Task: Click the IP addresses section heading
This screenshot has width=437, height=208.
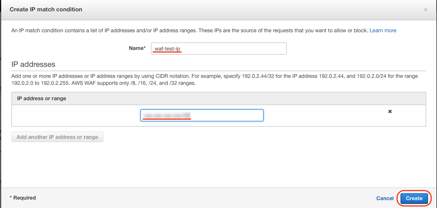Action: tap(33, 64)
